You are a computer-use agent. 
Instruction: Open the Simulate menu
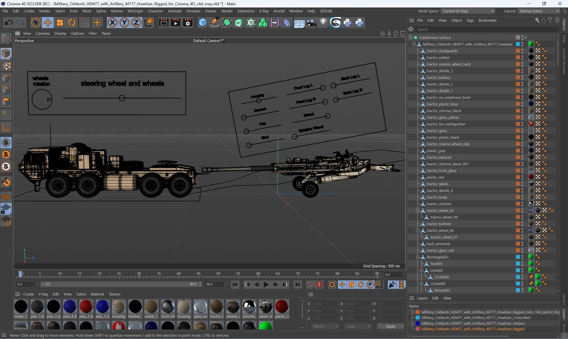(x=193, y=11)
